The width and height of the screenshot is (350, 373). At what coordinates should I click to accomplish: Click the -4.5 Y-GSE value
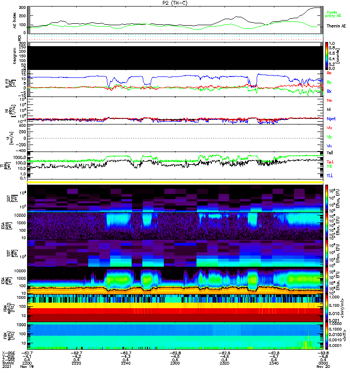[x=175, y=357]
